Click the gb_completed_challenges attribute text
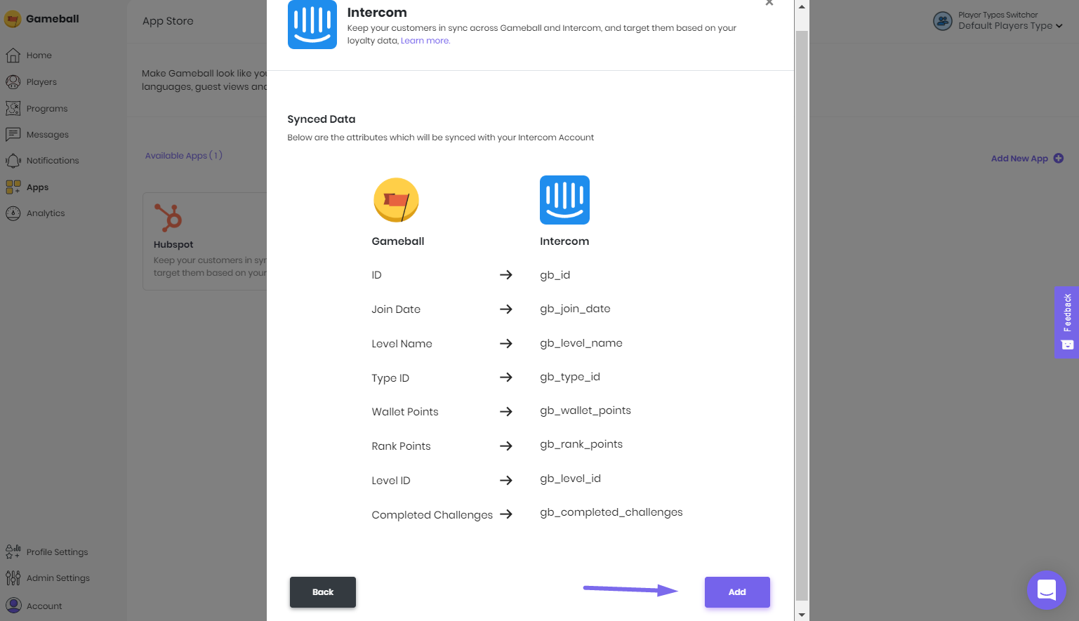 click(611, 512)
